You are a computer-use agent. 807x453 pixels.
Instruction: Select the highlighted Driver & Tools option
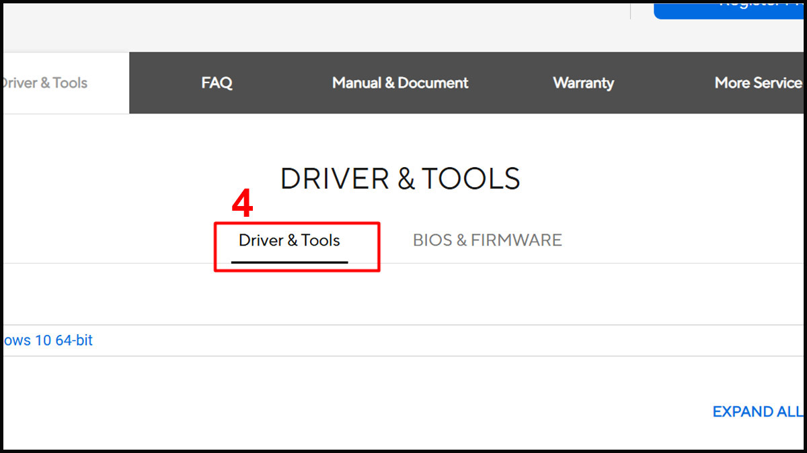pyautogui.click(x=289, y=240)
